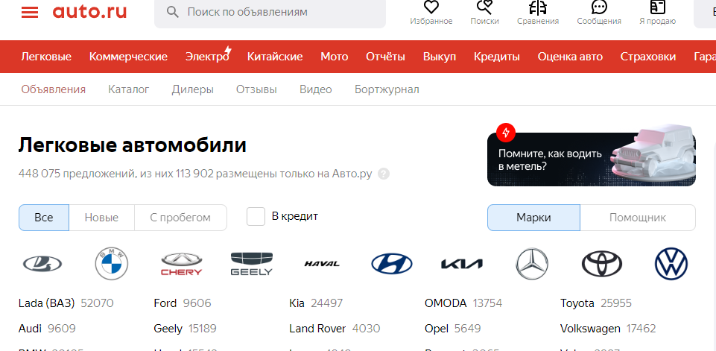
Task: Open Выкуп in the red menu
Action: (x=440, y=57)
